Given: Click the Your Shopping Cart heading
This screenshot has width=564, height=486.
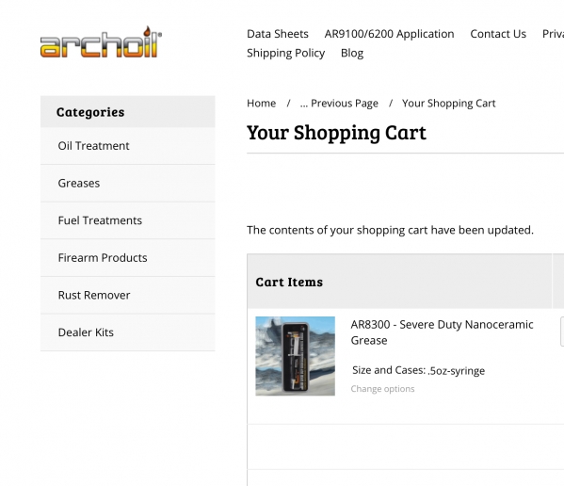Looking at the screenshot, I should click(336, 133).
